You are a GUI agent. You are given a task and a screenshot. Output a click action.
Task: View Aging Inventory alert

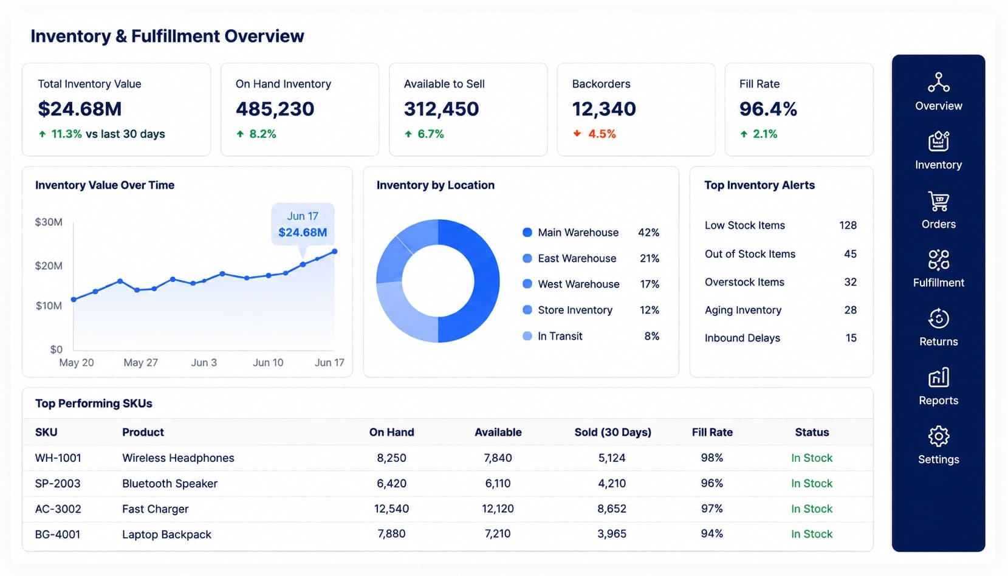tap(781, 310)
